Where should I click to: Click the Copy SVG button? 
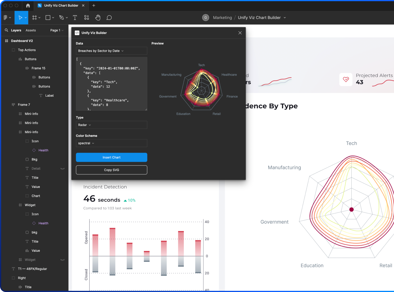111,170
